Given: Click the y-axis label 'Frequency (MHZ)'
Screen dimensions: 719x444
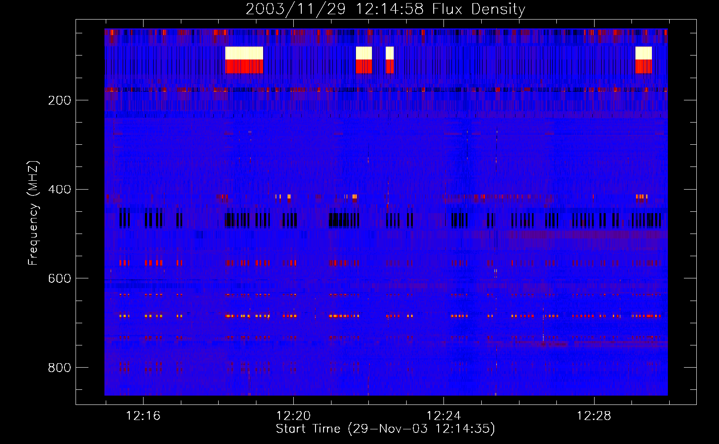Looking at the screenshot, I should tap(33, 213).
